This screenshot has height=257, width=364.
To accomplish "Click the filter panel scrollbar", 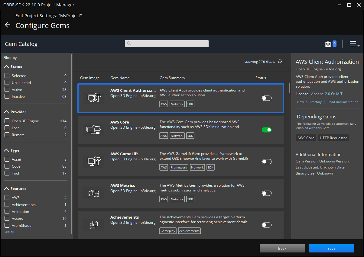I will (x=72, y=144).
